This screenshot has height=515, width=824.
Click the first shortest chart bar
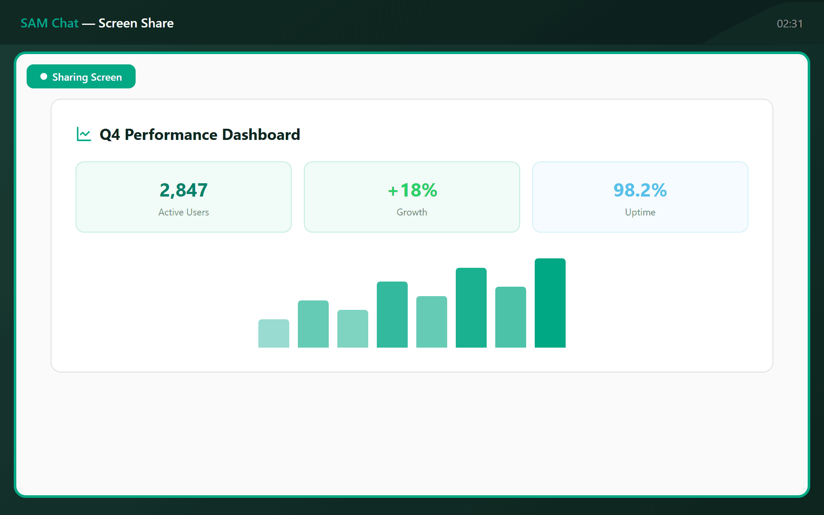pyautogui.click(x=274, y=333)
